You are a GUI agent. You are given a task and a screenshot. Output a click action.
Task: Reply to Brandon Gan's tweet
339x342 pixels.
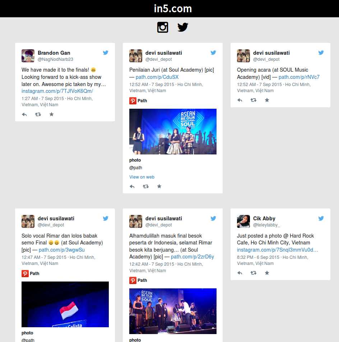tap(24, 114)
